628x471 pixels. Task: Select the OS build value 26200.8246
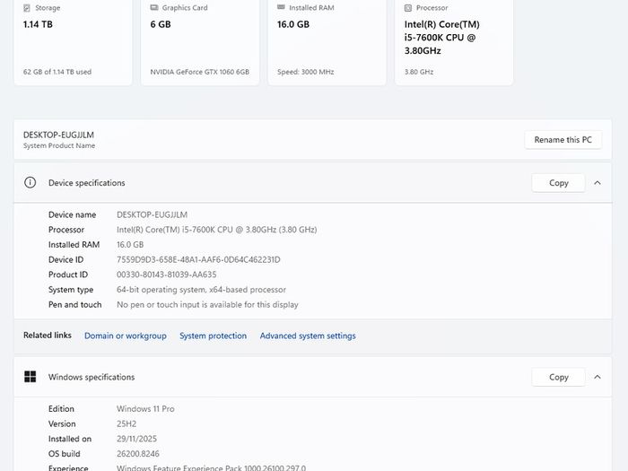pyautogui.click(x=138, y=454)
